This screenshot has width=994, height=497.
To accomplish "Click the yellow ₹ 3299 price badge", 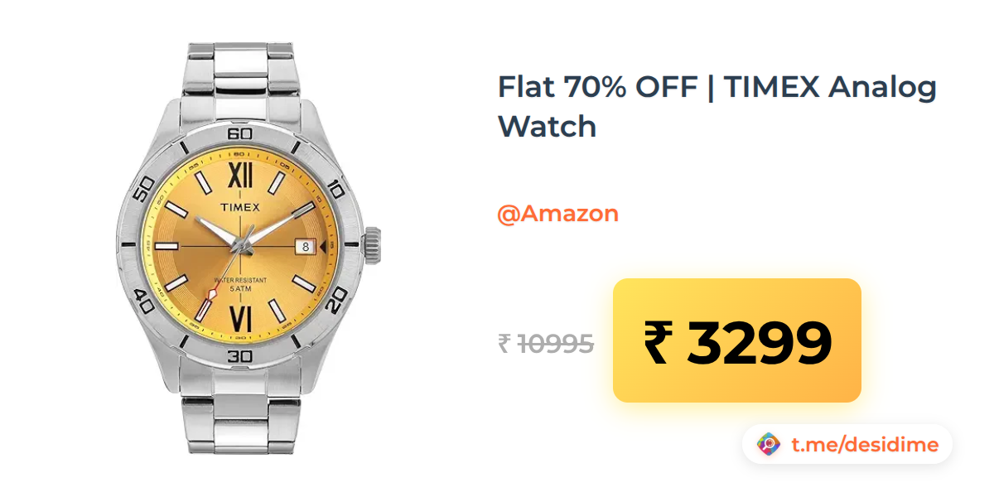I will [x=737, y=340].
